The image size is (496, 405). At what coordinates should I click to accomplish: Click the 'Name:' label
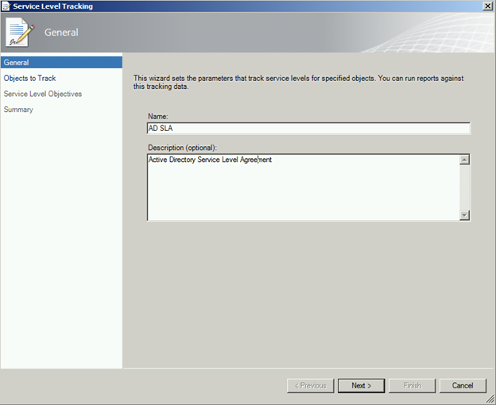(x=158, y=116)
